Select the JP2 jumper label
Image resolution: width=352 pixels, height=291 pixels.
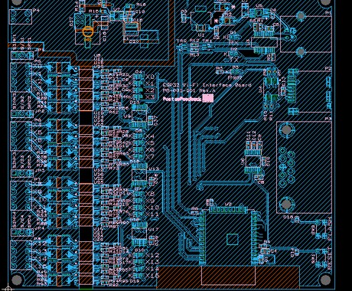point(40,111)
